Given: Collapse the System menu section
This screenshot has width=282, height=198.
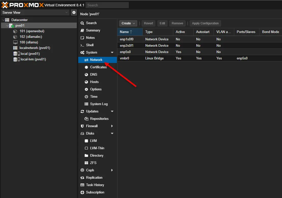Looking at the screenshot, I should pos(112,53).
